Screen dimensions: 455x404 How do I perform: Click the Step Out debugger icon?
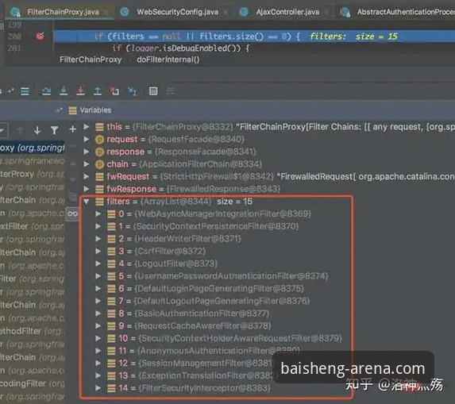(98, 91)
